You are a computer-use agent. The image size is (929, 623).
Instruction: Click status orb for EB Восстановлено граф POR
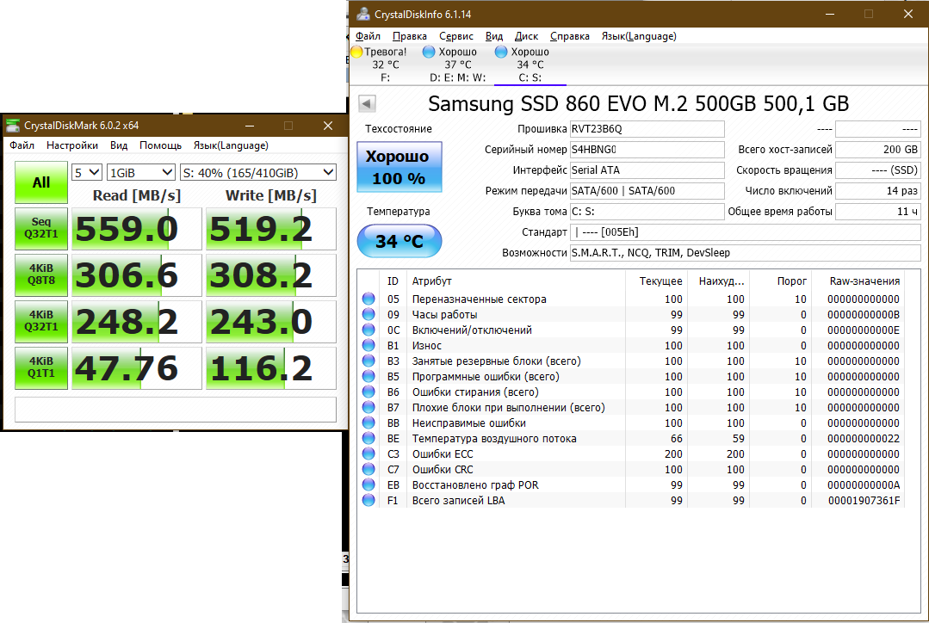(x=369, y=484)
